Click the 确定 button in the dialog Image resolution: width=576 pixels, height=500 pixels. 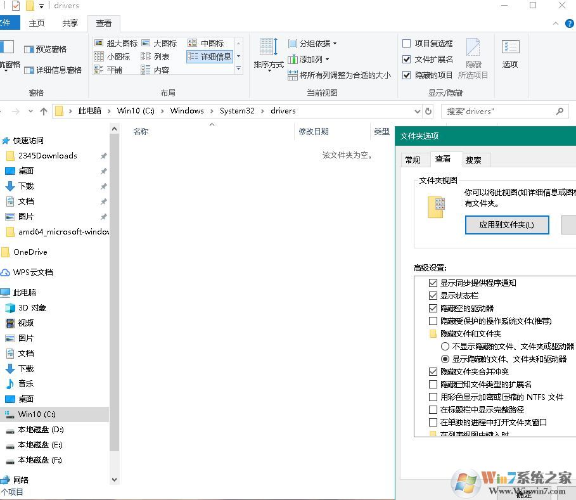[525, 494]
